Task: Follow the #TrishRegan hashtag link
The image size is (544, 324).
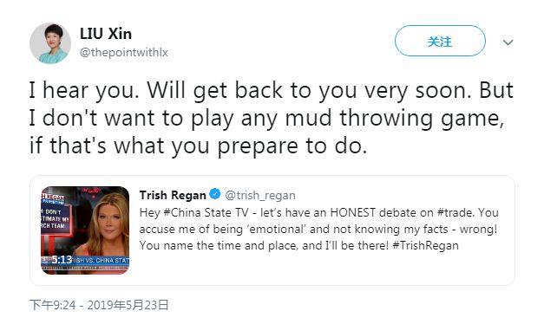Action: [x=425, y=245]
